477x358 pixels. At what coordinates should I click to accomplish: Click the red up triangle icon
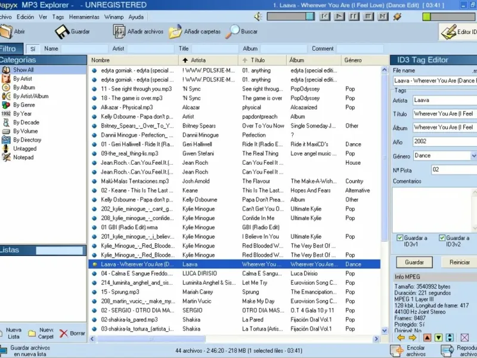coord(427,337)
